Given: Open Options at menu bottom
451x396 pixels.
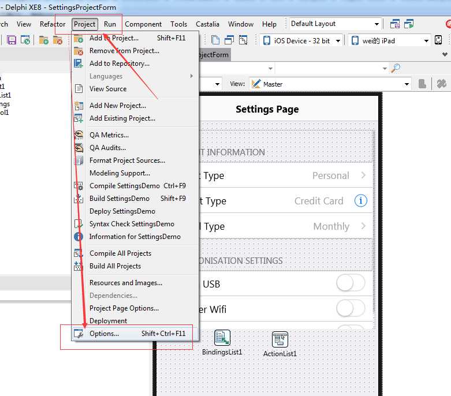Looking at the screenshot, I should coord(135,334).
